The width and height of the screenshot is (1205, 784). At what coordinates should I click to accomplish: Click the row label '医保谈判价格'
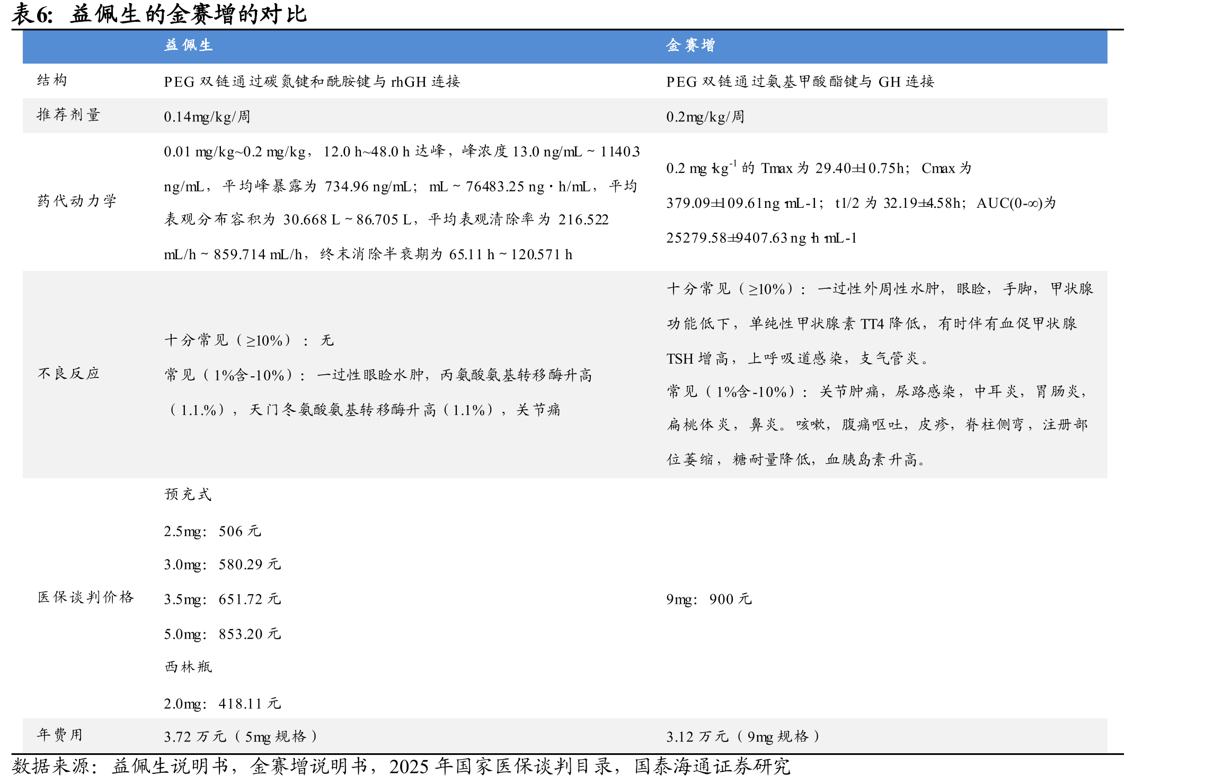click(85, 597)
